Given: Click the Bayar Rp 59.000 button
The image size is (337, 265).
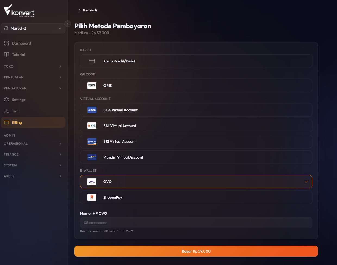Looking at the screenshot, I should click(196, 251).
